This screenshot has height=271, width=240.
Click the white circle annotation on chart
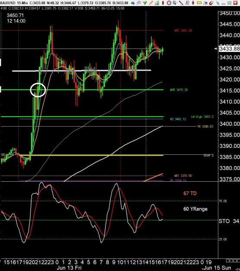(x=38, y=90)
